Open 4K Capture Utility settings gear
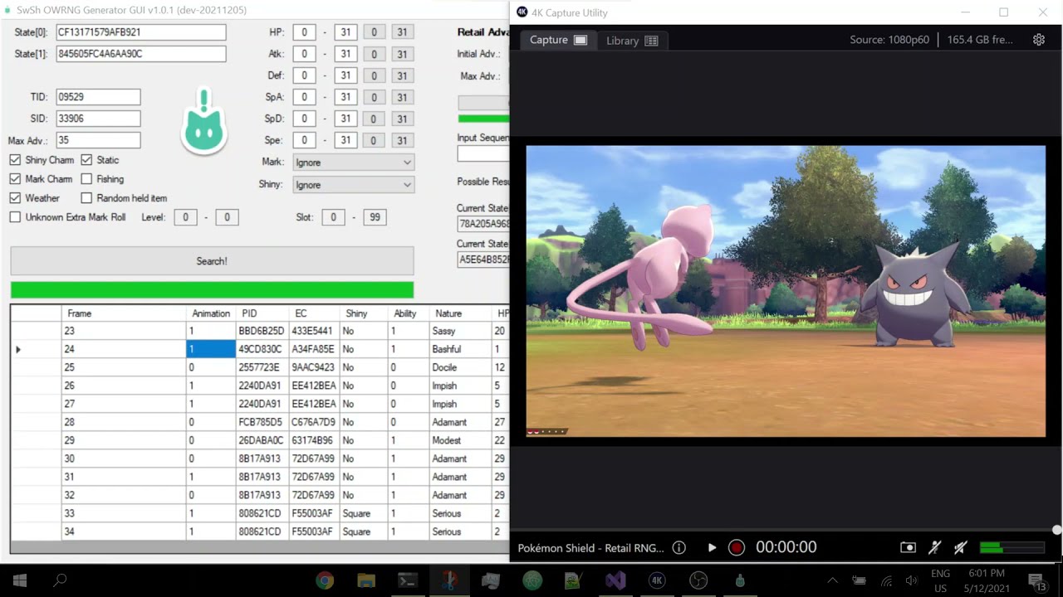 (x=1038, y=40)
